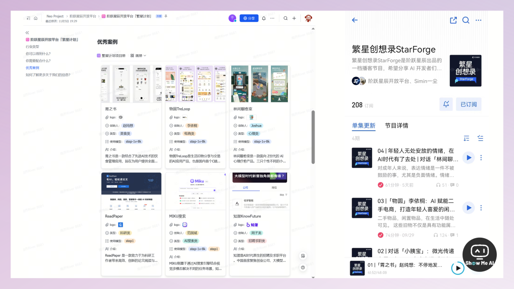Select 如何了解更多关于我们的信息? outline item

pos(48,75)
